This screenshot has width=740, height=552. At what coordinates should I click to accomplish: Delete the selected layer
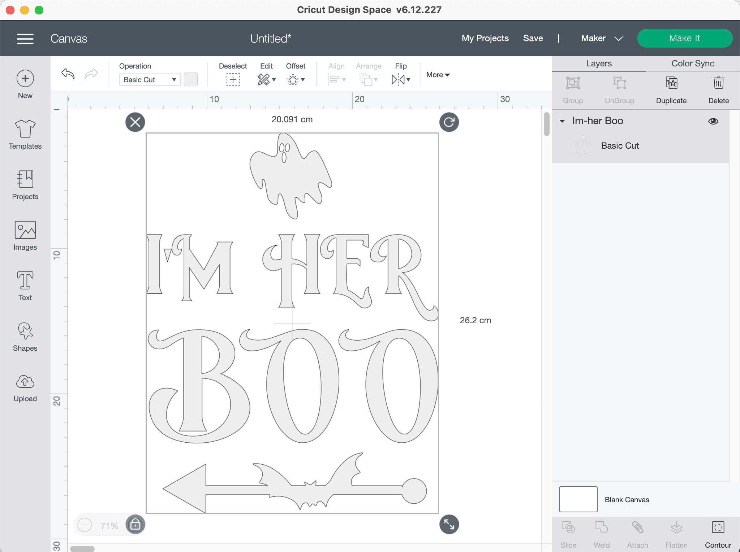pos(718,88)
